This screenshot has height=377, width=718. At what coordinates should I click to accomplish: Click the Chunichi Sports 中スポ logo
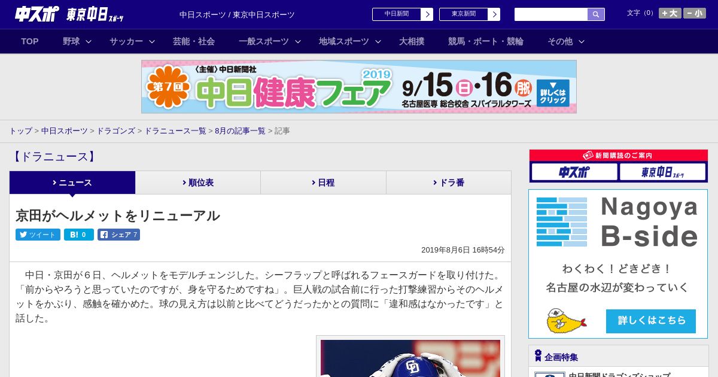(36, 14)
